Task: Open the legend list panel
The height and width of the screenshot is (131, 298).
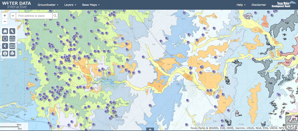Action: pos(12,46)
